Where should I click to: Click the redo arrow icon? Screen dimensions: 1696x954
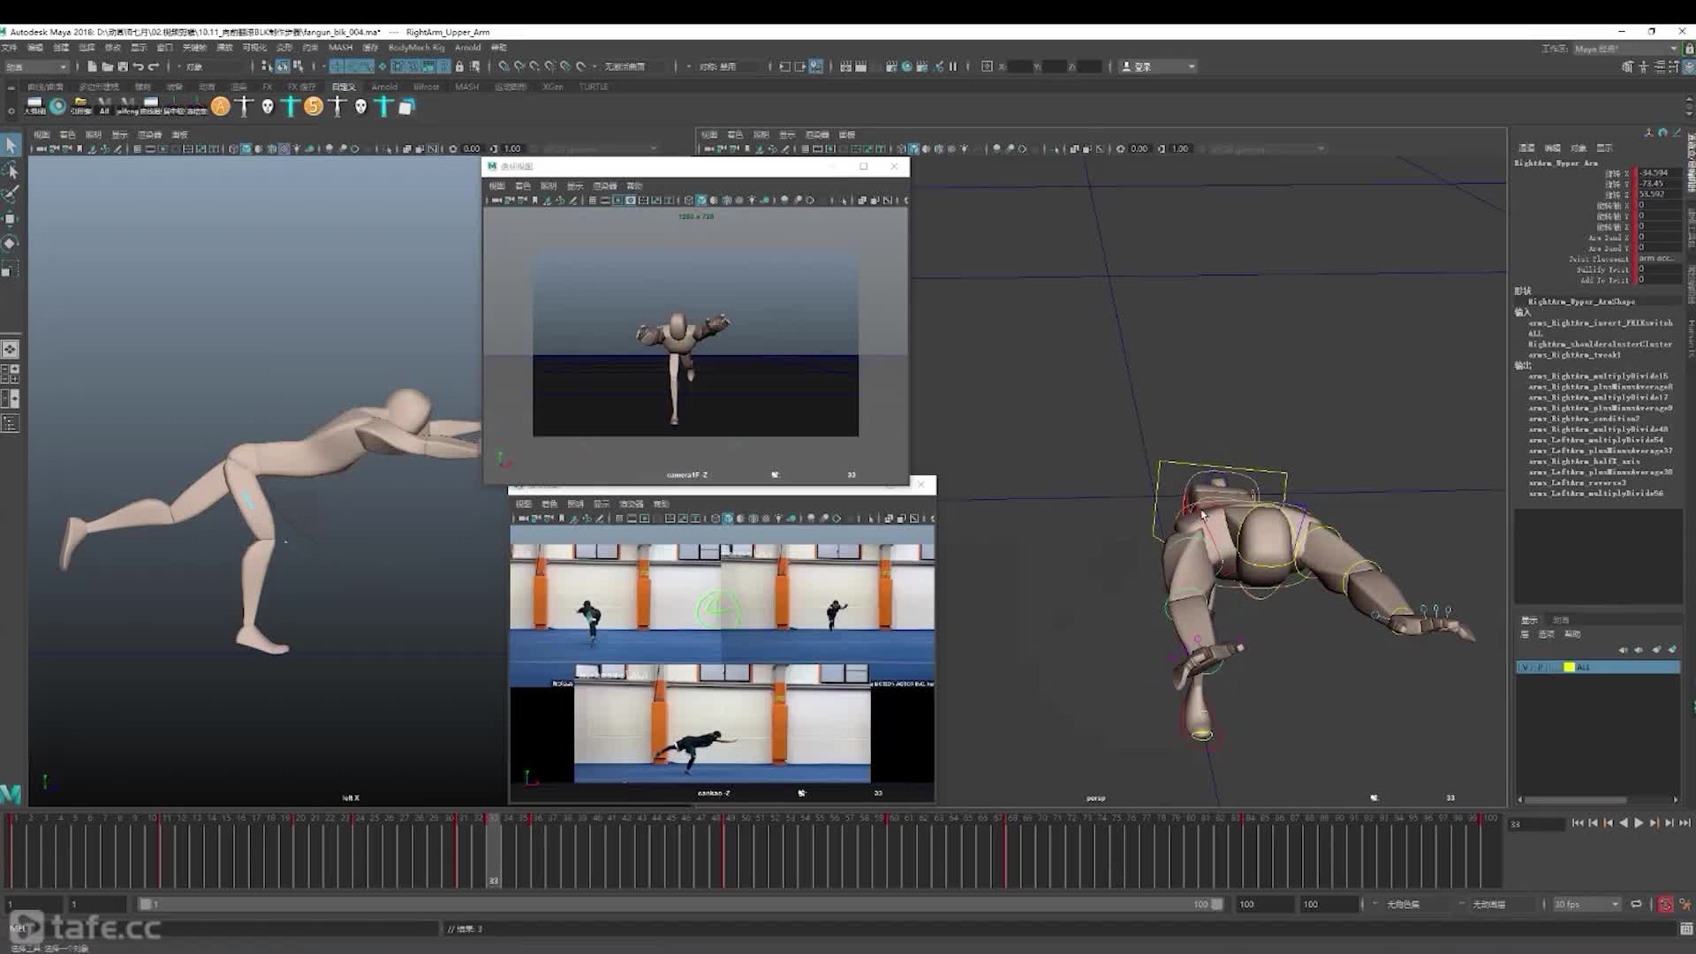tap(154, 66)
